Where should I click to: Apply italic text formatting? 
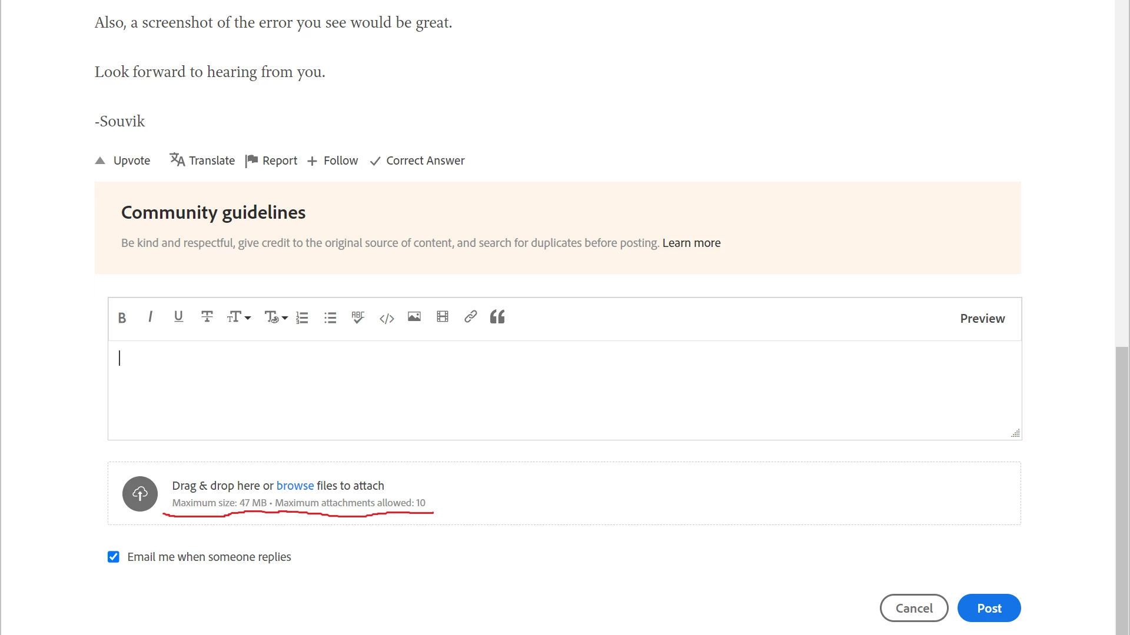[150, 317]
